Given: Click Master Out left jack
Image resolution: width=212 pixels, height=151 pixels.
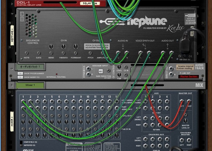Looking at the screenshot, I should pyautogui.click(x=182, y=101).
